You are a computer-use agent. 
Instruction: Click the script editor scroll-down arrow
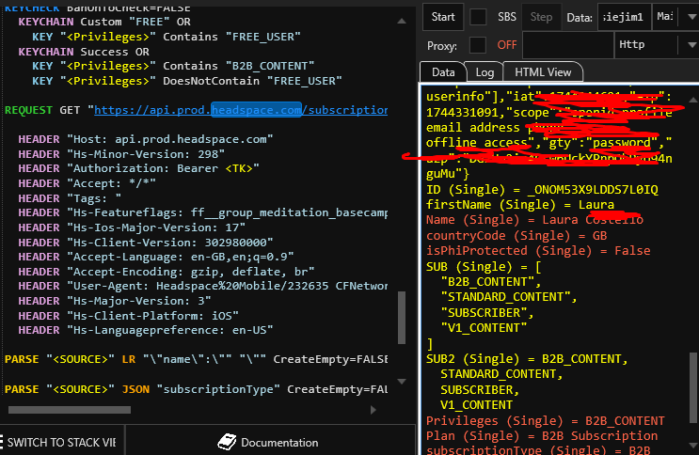[401, 382]
